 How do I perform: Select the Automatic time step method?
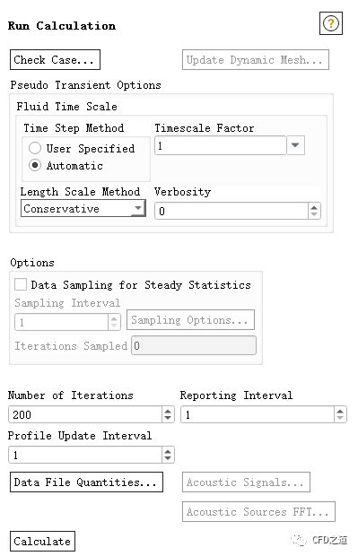[x=35, y=165]
